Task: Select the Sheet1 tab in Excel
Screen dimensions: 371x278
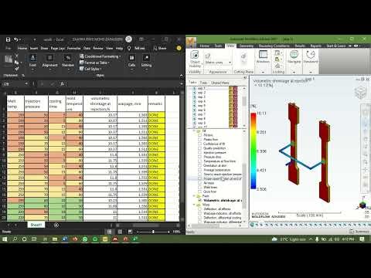Action: coord(36,225)
